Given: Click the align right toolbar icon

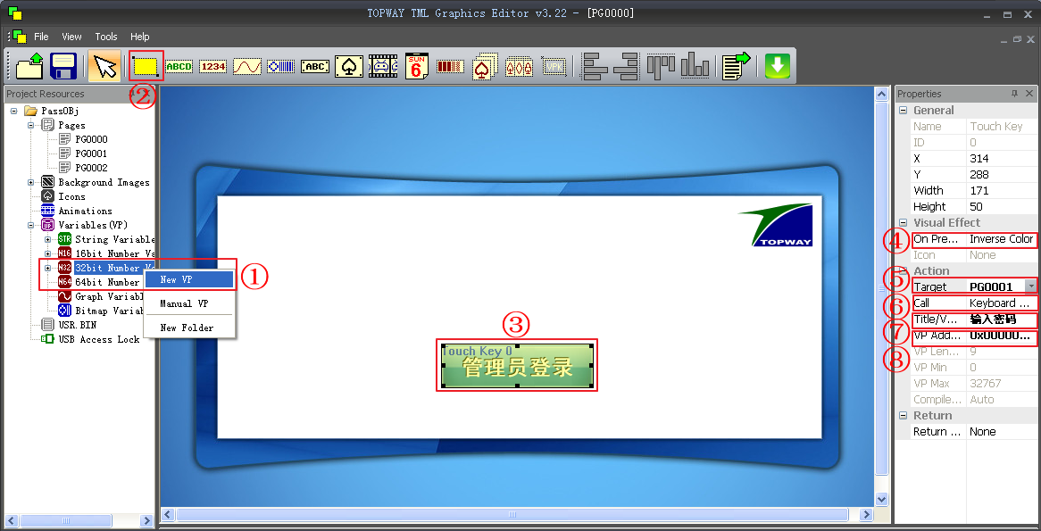Looking at the screenshot, I should point(626,66).
